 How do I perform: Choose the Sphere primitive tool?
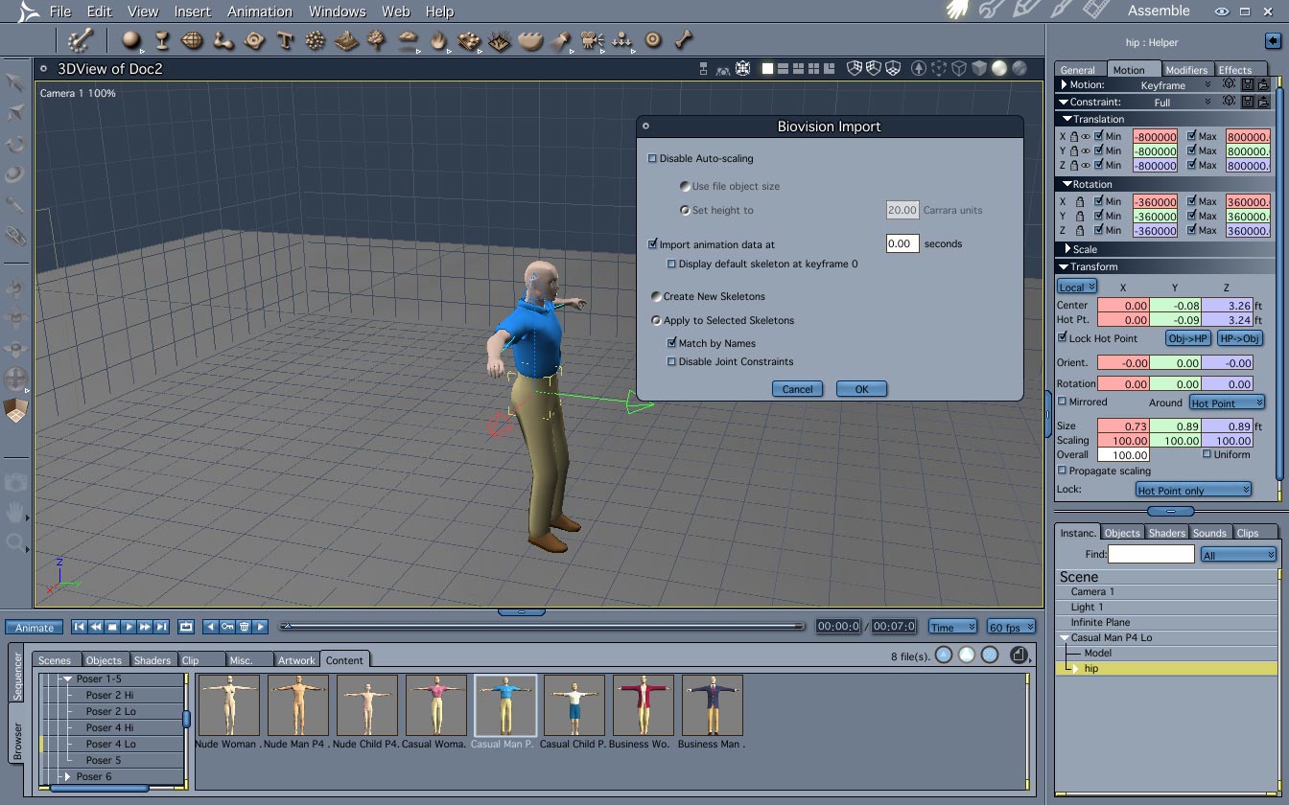coord(130,40)
